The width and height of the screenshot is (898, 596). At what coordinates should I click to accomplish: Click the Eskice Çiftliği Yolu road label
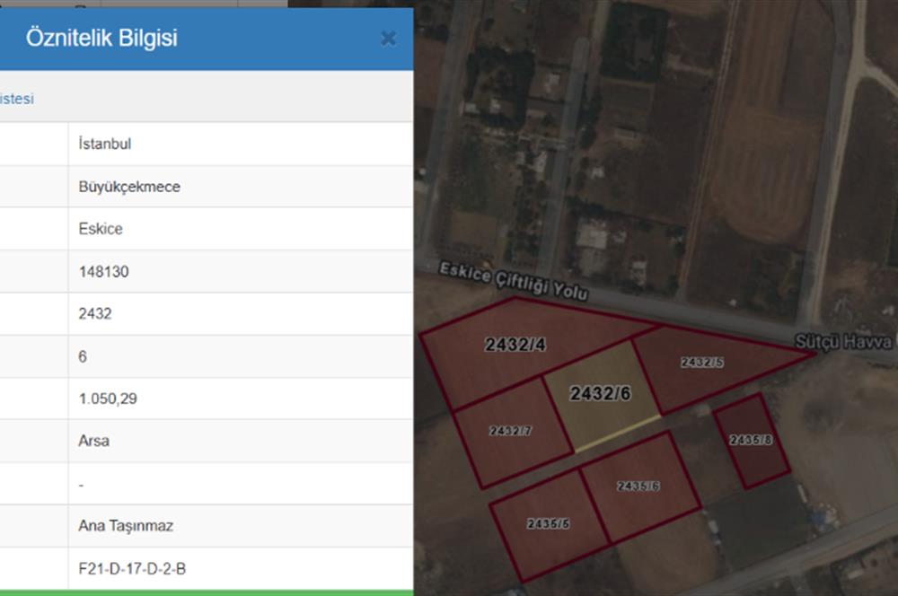pyautogui.click(x=514, y=281)
